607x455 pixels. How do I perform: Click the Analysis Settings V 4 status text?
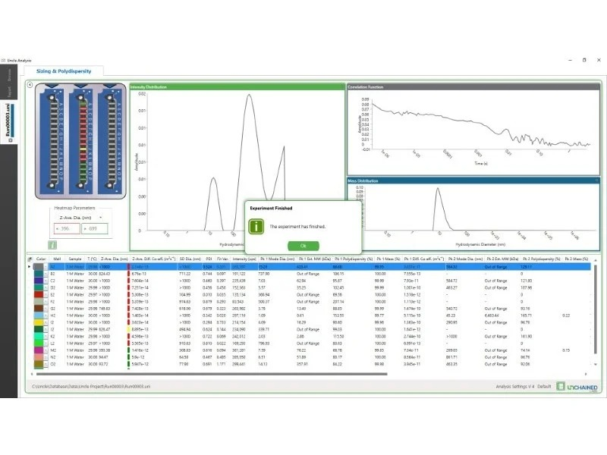515,387
